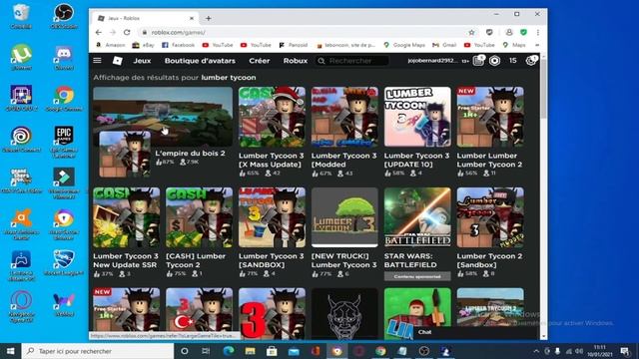Screen dimensions: 639x359
Task: Open Ubisoft Connect desktop icon
Action: [x=21, y=140]
